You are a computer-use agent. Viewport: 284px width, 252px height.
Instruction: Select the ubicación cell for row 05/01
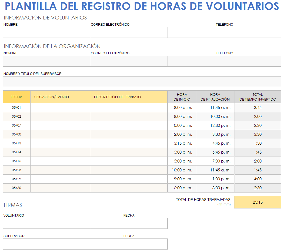pos(60,107)
